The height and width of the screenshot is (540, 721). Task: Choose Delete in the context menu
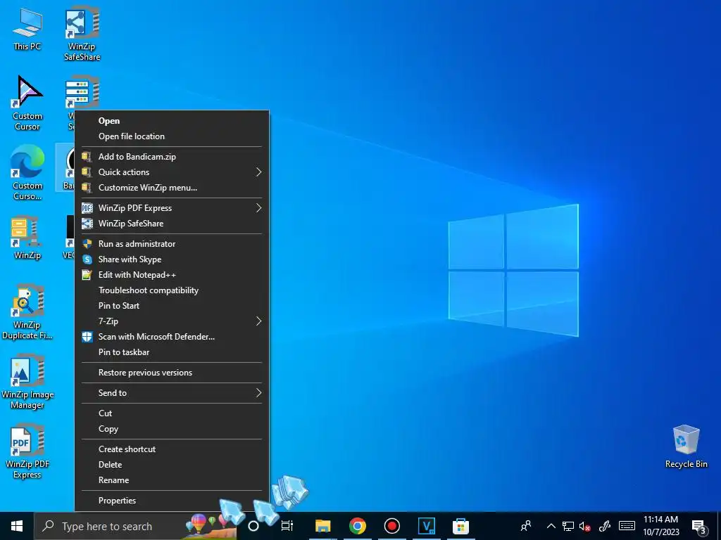click(172, 465)
